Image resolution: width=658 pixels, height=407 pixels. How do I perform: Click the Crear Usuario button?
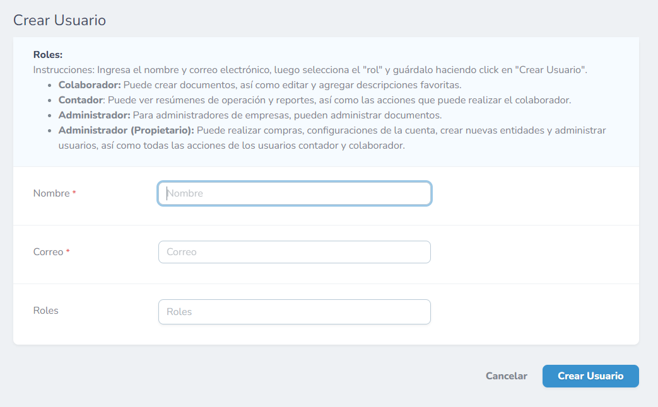[x=590, y=375]
